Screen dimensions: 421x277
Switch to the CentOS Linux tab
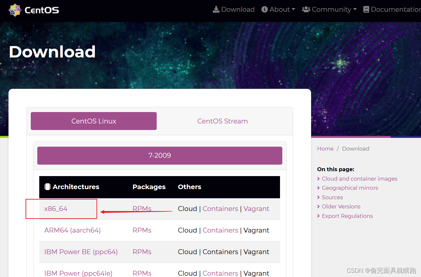[94, 121]
